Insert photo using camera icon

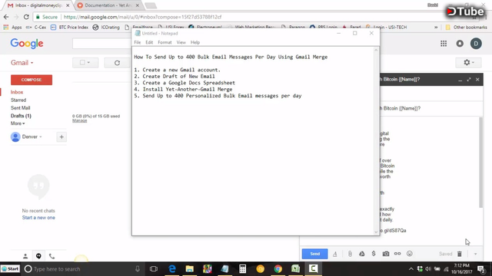click(386, 254)
